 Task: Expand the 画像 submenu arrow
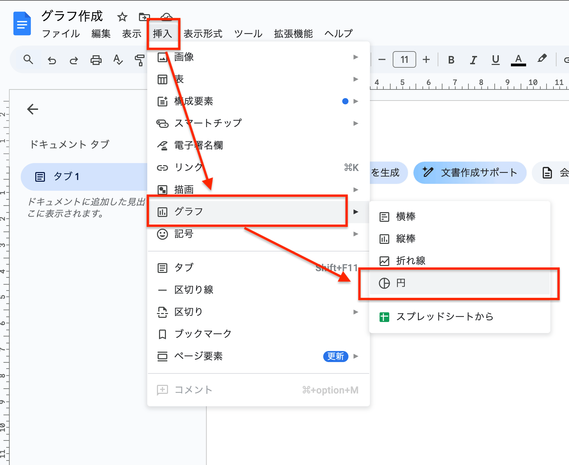pyautogui.click(x=356, y=57)
